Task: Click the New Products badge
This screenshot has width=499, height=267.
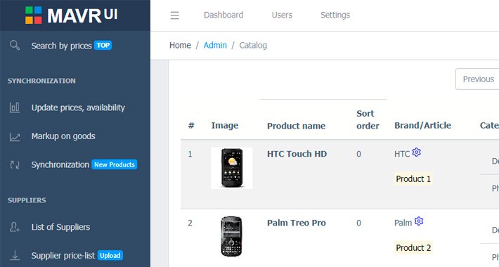Action: (115, 164)
